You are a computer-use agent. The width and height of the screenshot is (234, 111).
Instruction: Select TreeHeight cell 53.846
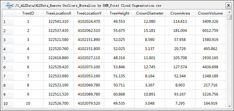[119, 67]
